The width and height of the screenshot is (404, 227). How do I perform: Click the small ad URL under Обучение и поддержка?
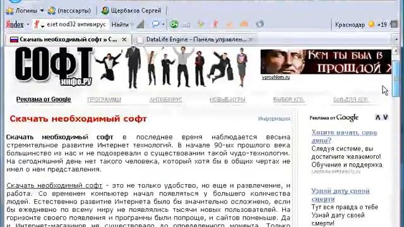pos(336,172)
